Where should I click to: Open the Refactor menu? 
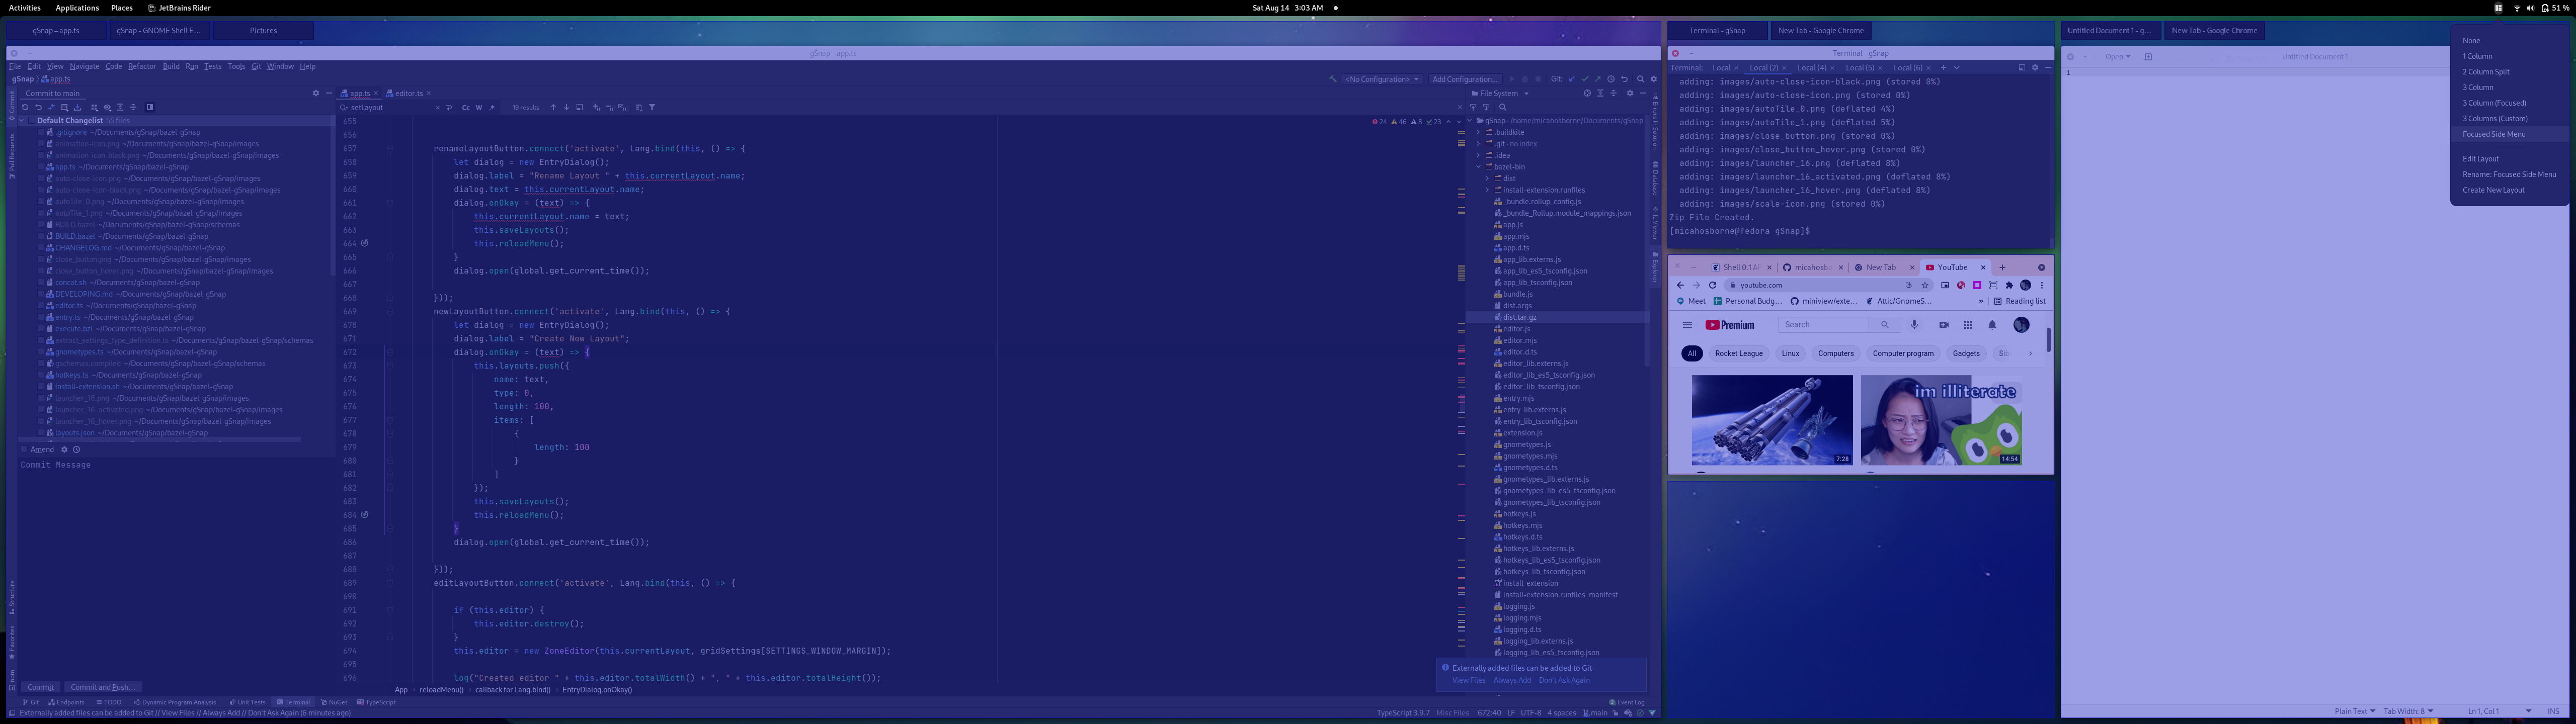coord(142,67)
